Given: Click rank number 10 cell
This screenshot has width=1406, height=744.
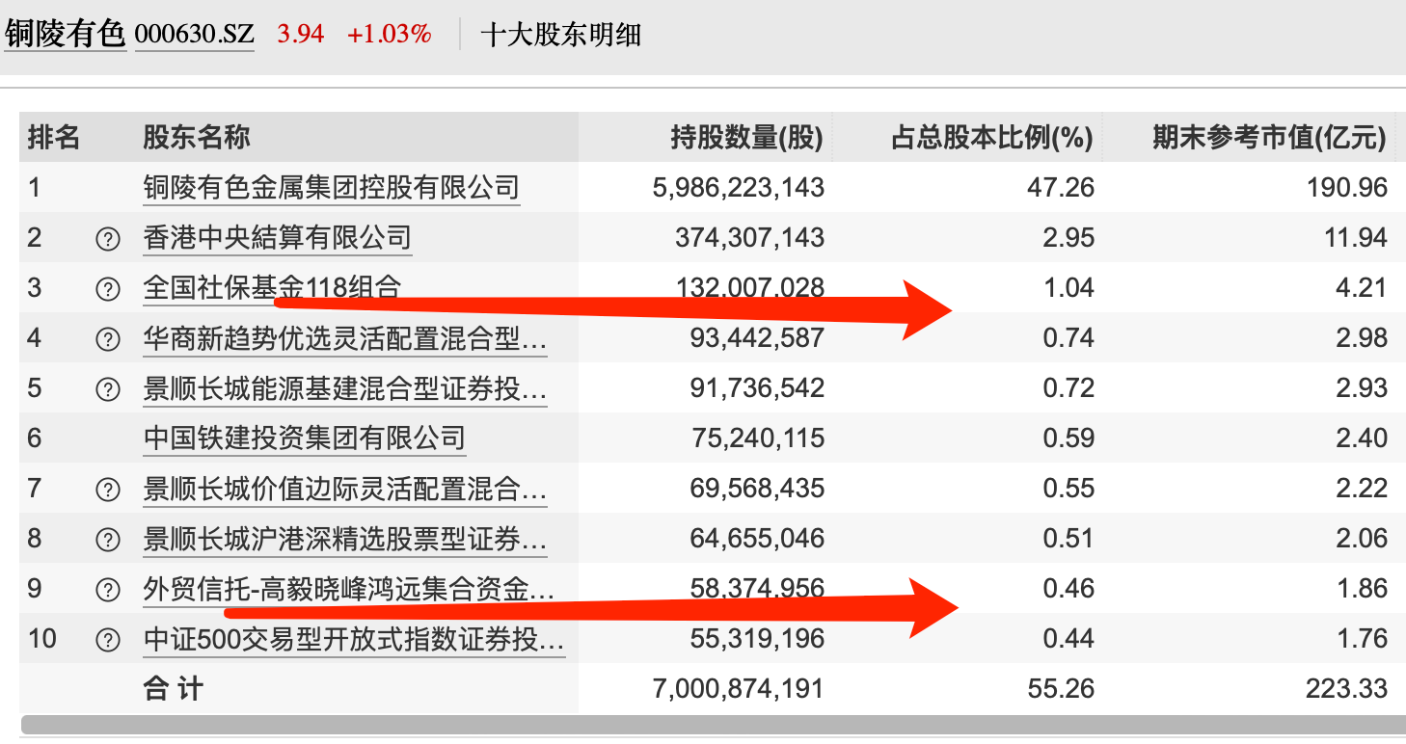Looking at the screenshot, I should coord(42,638).
